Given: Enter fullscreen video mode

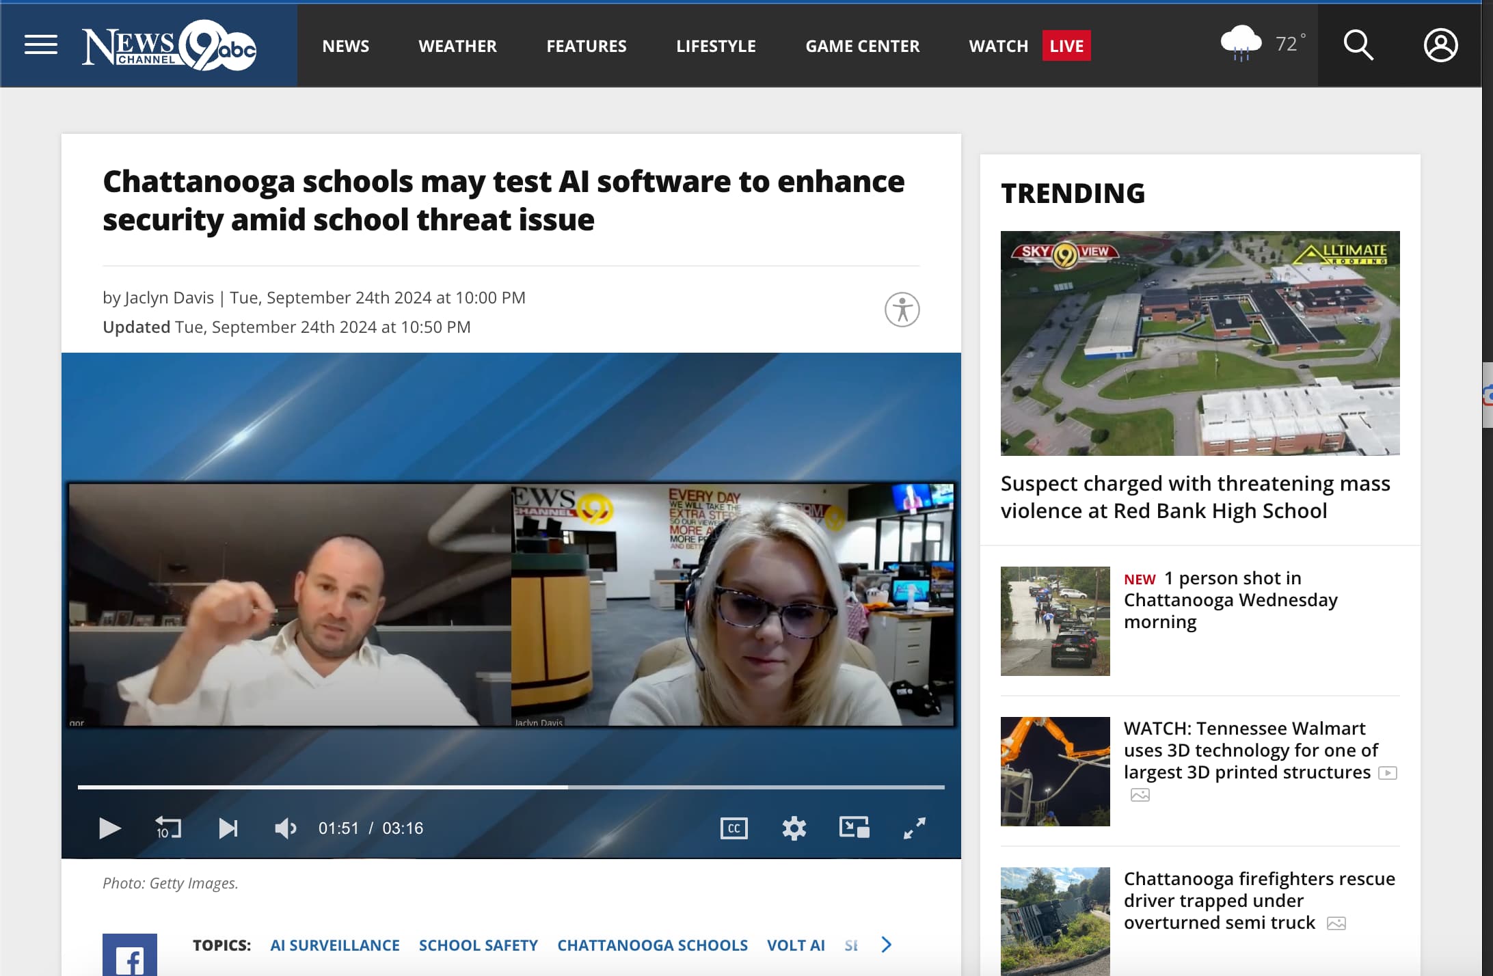Looking at the screenshot, I should coord(914,828).
